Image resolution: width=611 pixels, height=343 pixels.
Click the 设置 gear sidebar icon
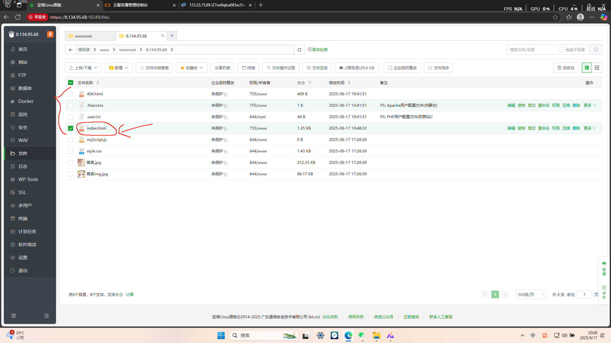(x=13, y=258)
